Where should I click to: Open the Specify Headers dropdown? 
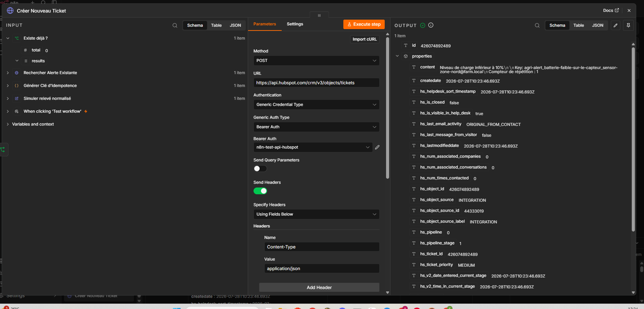(x=316, y=214)
